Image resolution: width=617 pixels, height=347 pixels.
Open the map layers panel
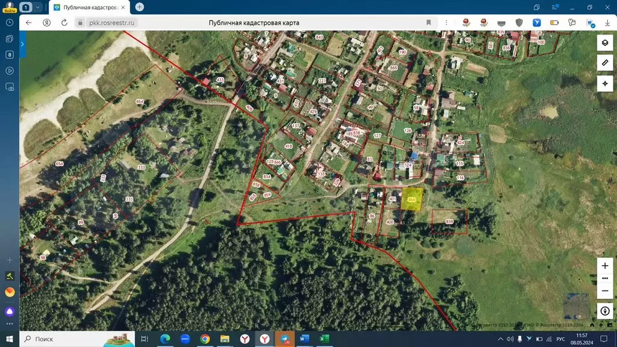coord(605,43)
